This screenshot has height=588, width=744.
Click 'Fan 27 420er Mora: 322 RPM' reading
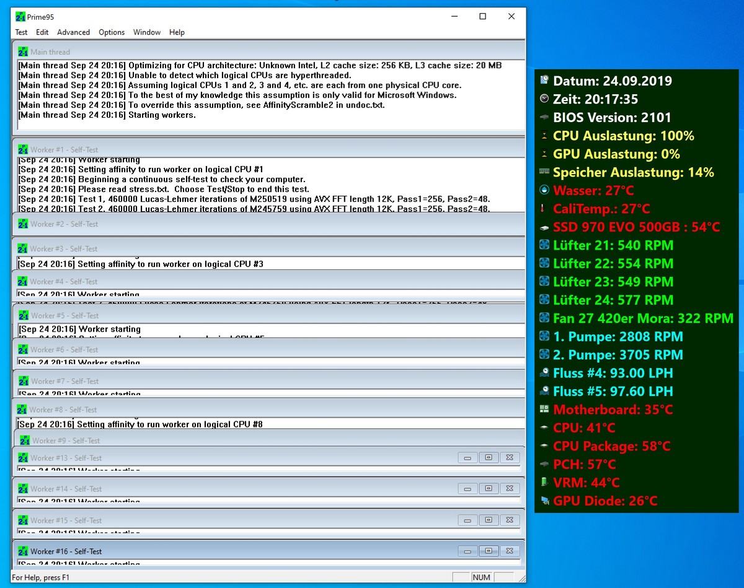click(x=644, y=318)
